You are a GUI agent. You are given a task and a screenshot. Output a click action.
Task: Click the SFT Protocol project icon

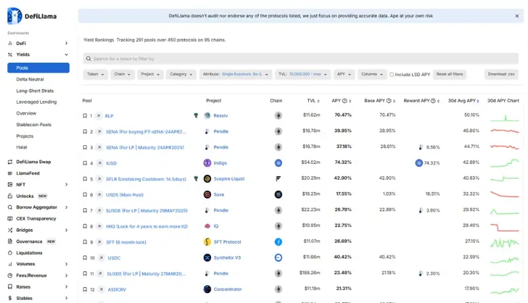(x=207, y=242)
